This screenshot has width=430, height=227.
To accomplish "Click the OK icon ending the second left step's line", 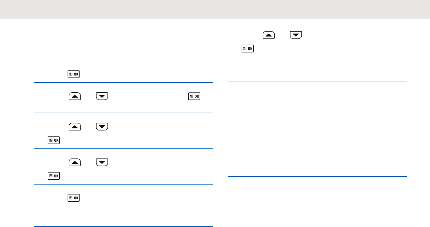I will pyautogui.click(x=194, y=96).
